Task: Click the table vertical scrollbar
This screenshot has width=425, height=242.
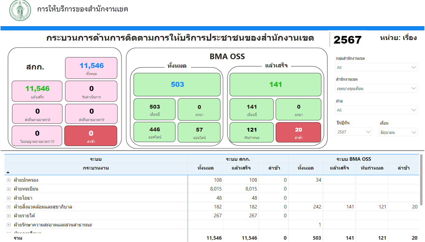Action: [x=421, y=180]
